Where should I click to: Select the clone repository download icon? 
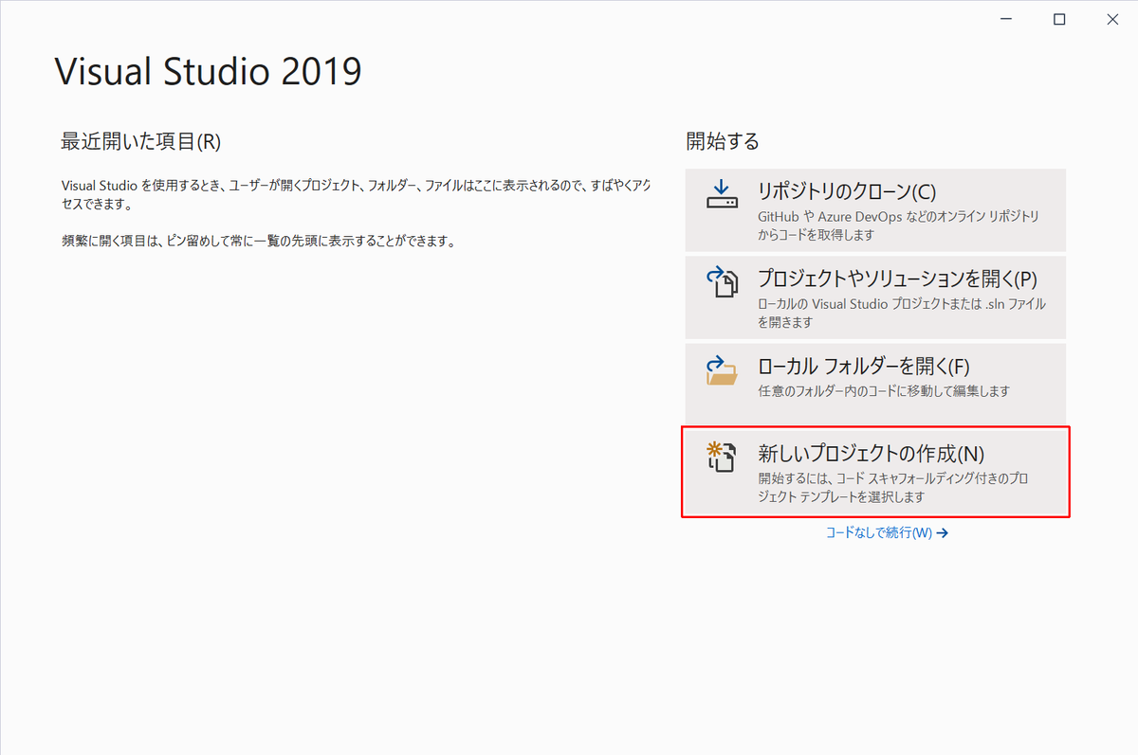click(722, 191)
